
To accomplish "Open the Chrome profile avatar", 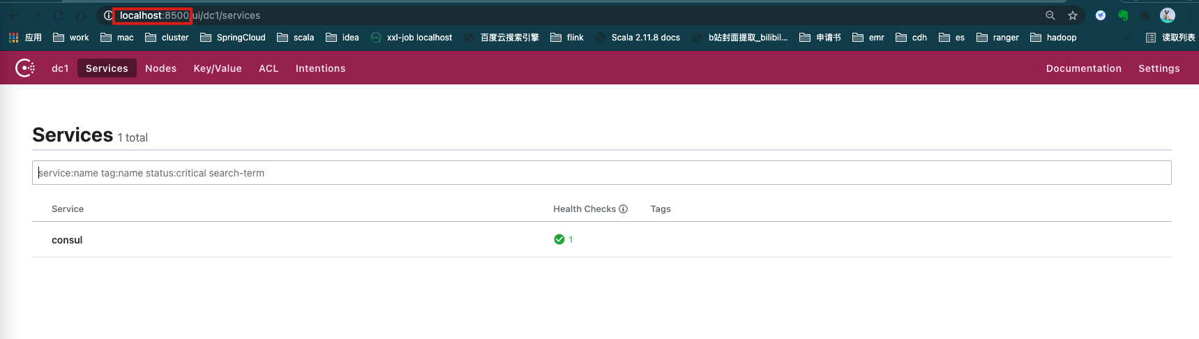I will click(1168, 15).
